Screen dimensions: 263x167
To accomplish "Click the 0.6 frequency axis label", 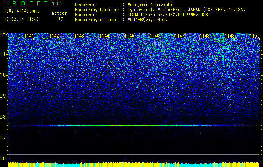I will [x=3, y=159].
